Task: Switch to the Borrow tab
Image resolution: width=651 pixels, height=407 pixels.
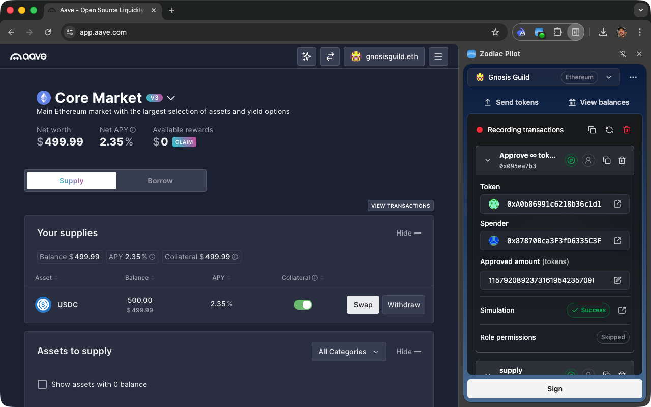Action: click(160, 181)
